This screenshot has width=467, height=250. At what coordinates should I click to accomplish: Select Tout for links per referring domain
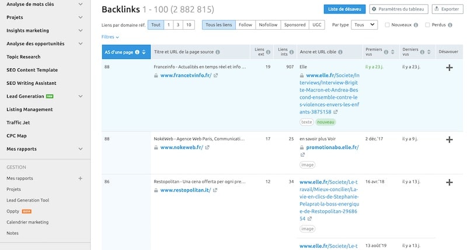tap(156, 25)
